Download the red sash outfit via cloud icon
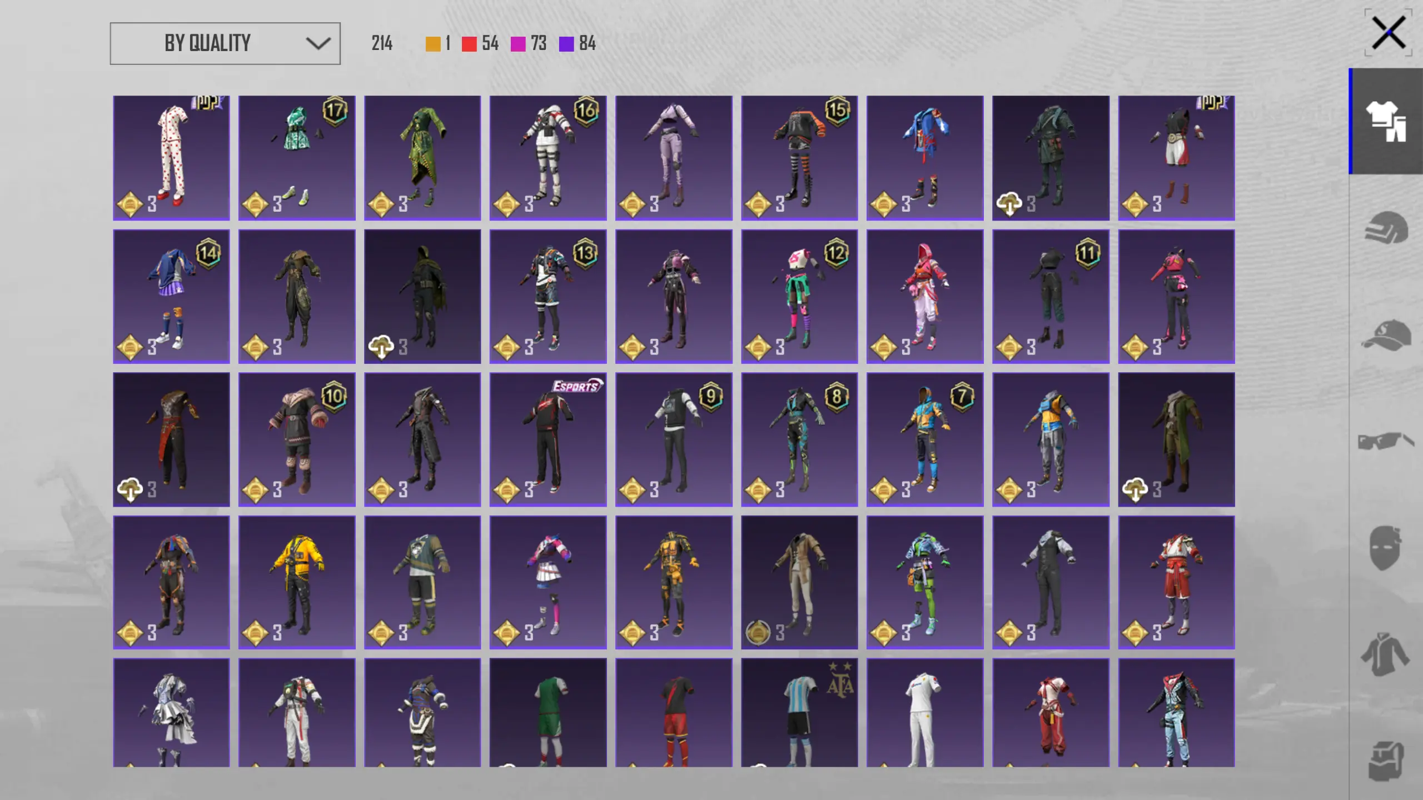Viewport: 1423px width, 800px height. (130, 489)
